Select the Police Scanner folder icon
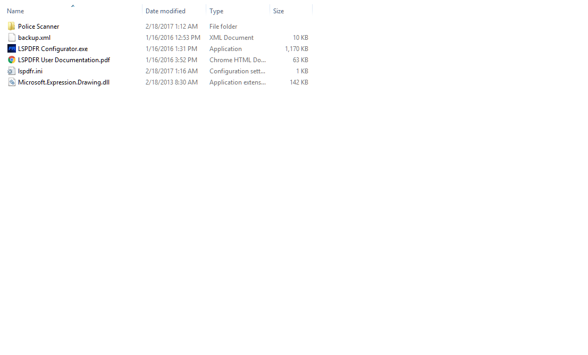 pos(11,26)
